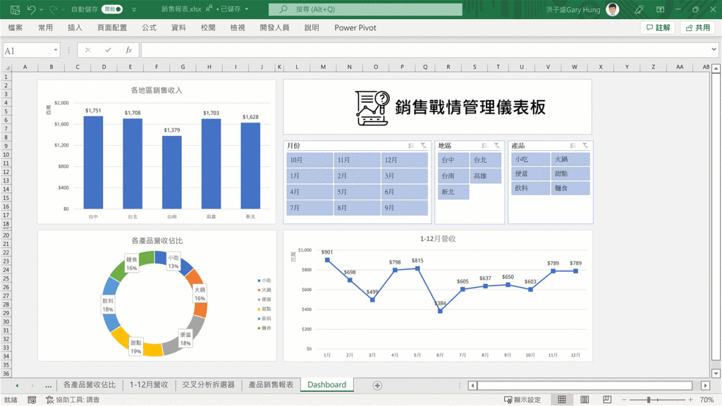Click the Select All corner triangle
Screen dimensions: 722x406
point(6,67)
